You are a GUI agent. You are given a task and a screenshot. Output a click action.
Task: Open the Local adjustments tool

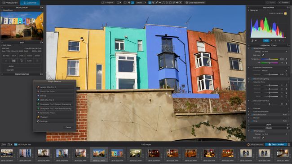pos(195,3)
